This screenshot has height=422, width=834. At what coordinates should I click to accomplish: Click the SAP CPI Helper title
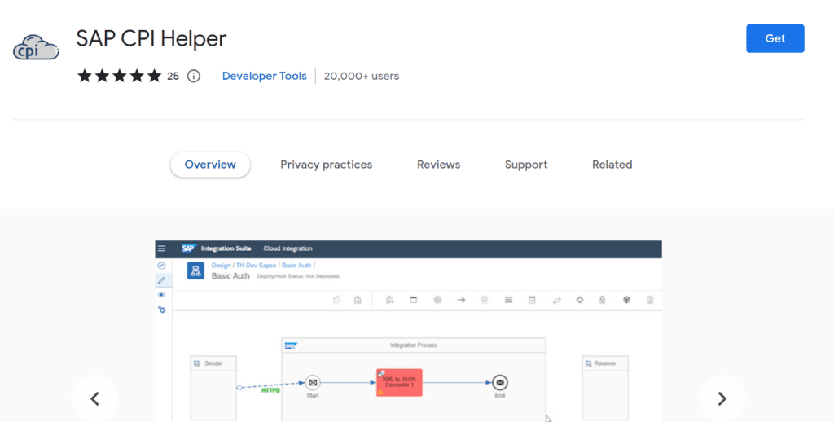151,39
